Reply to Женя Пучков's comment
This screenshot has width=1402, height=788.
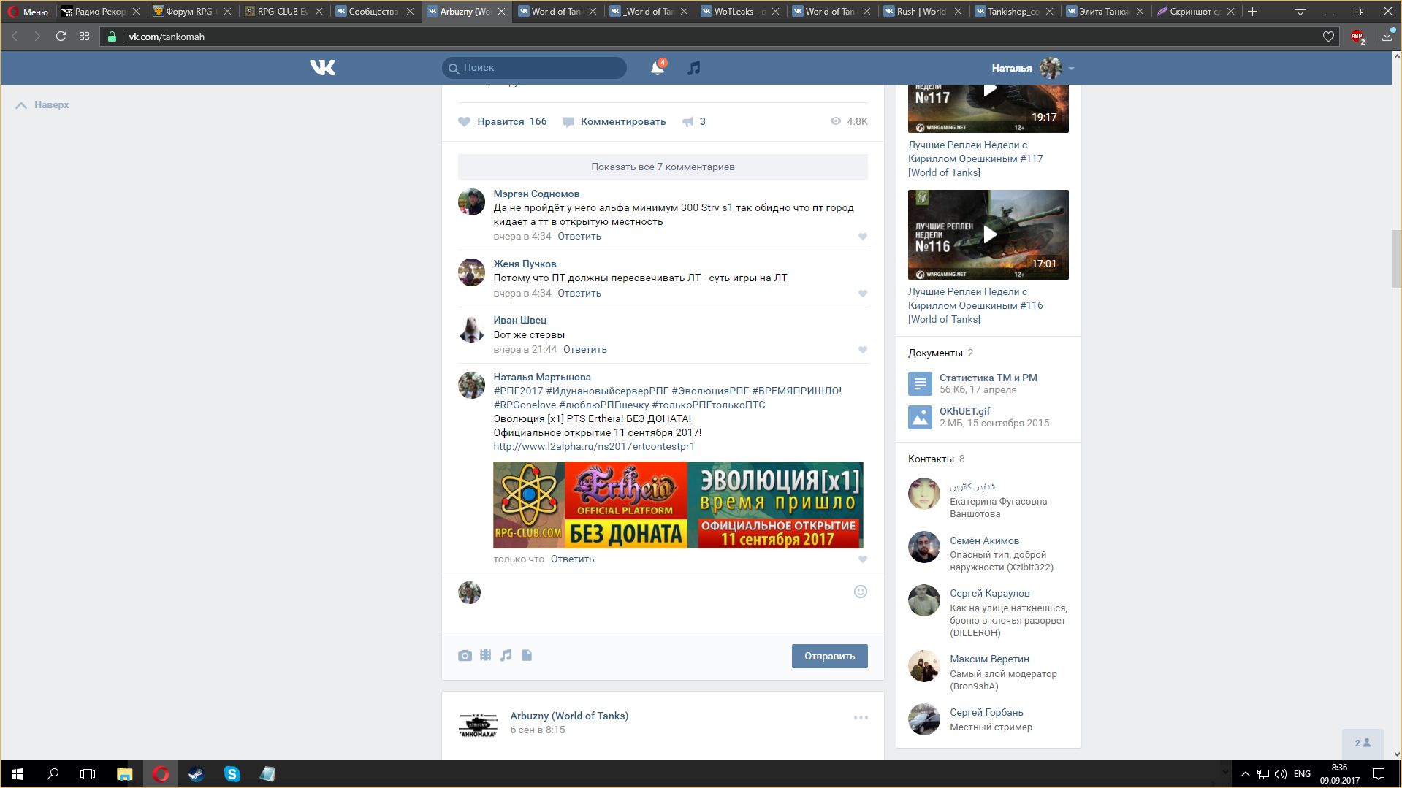[x=579, y=293]
